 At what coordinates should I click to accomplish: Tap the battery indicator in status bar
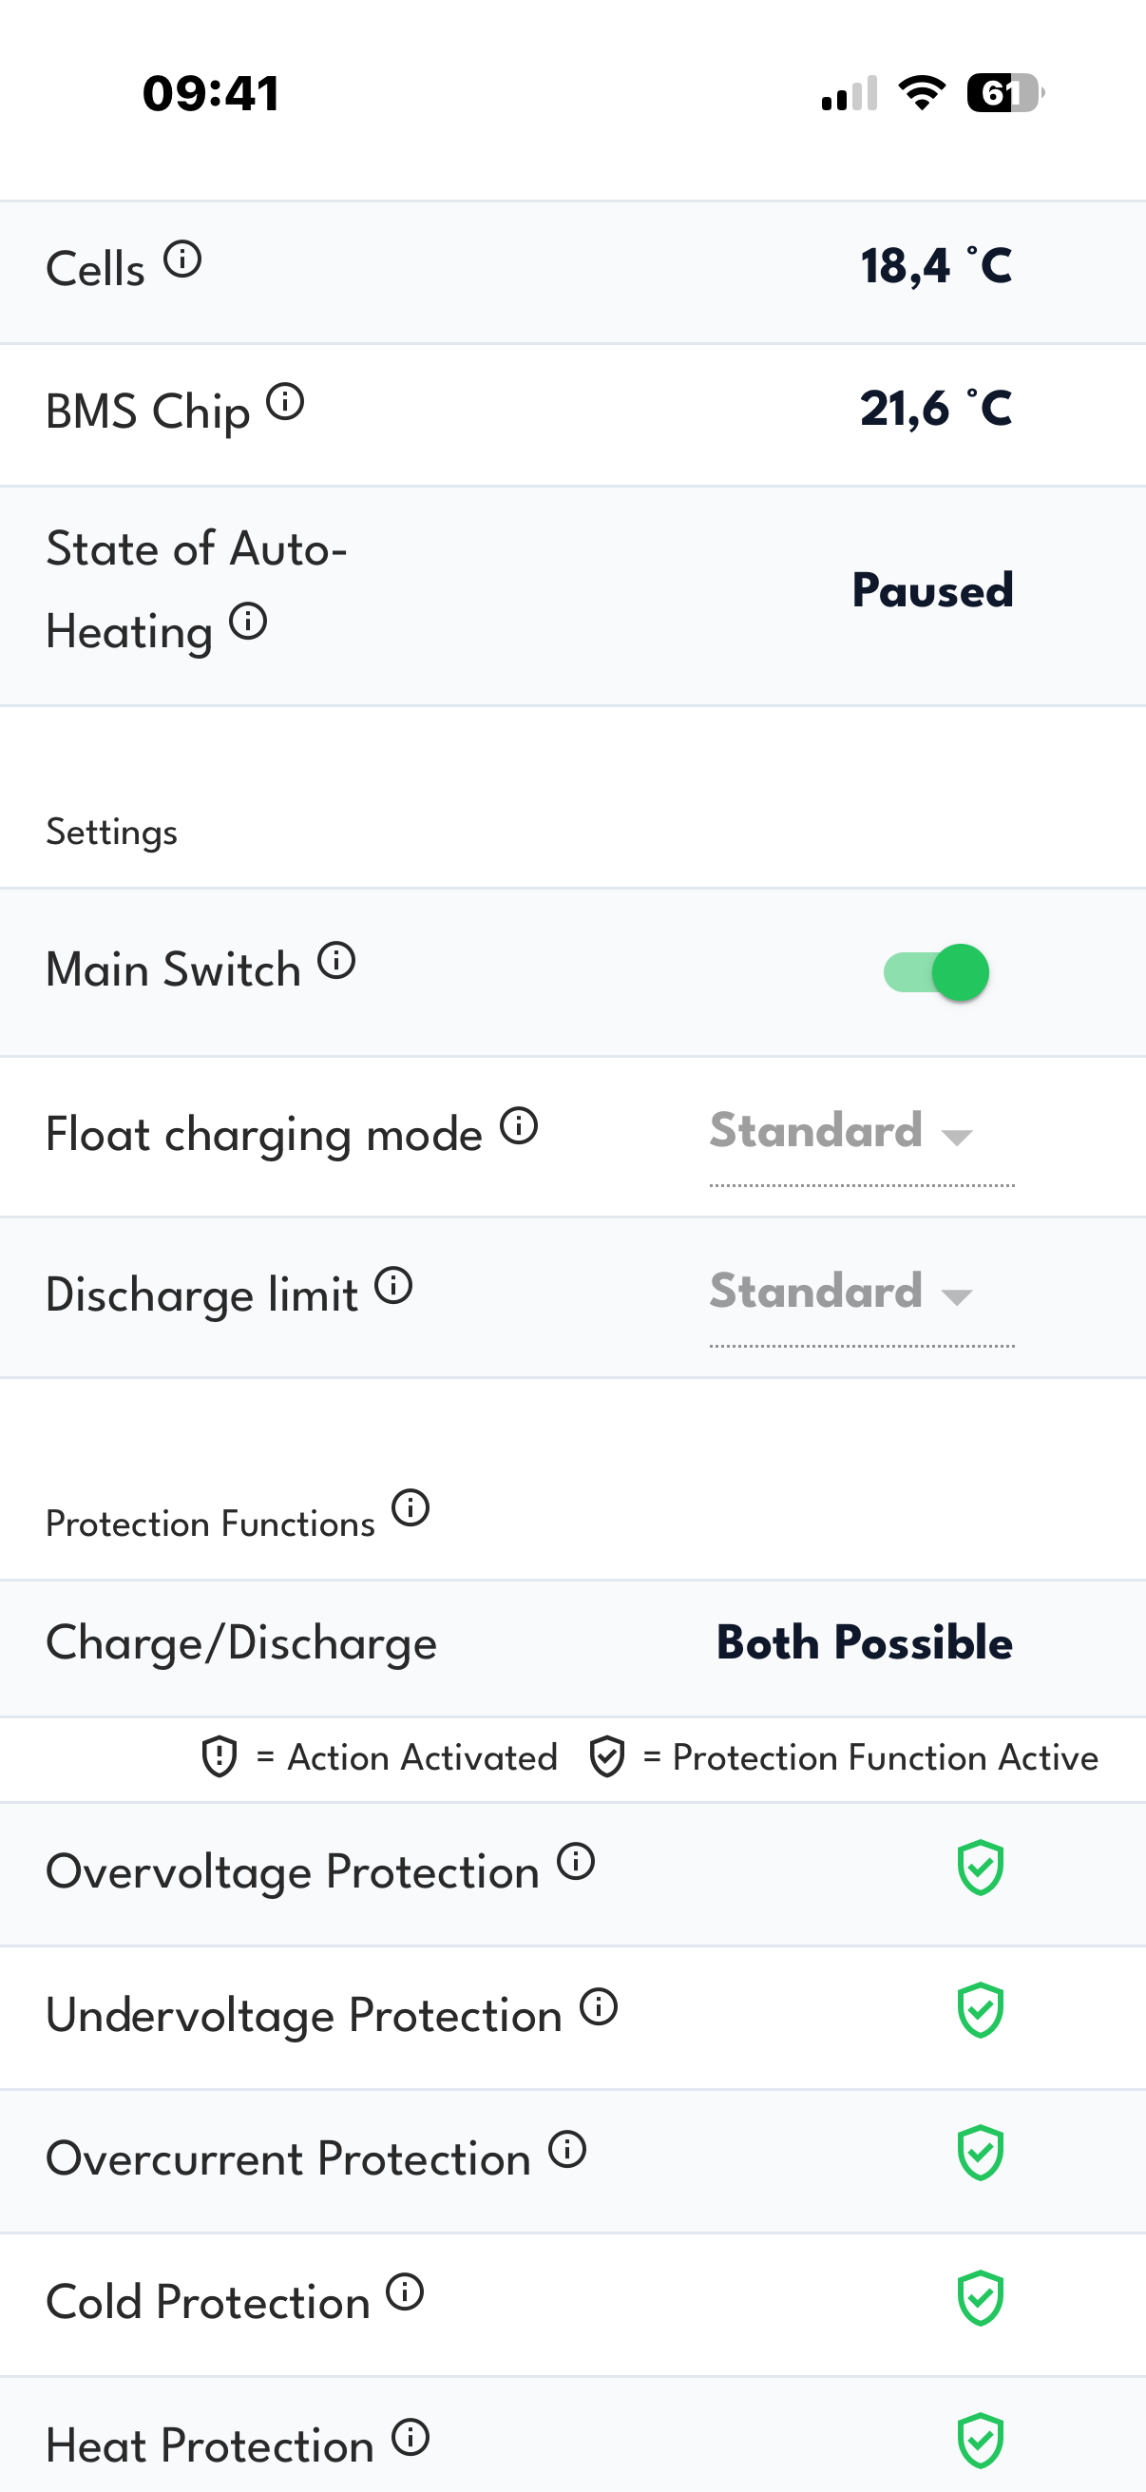click(1004, 94)
